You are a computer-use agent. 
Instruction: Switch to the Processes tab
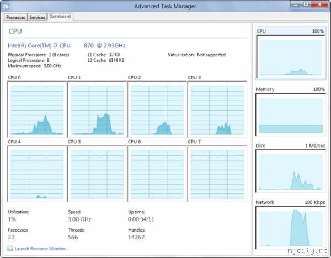click(15, 17)
